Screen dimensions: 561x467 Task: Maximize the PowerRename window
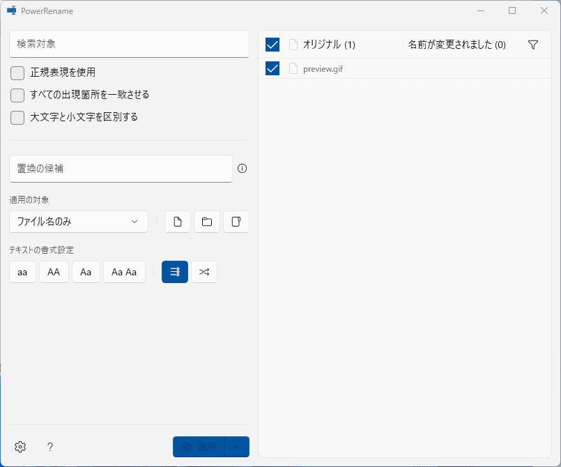[512, 10]
